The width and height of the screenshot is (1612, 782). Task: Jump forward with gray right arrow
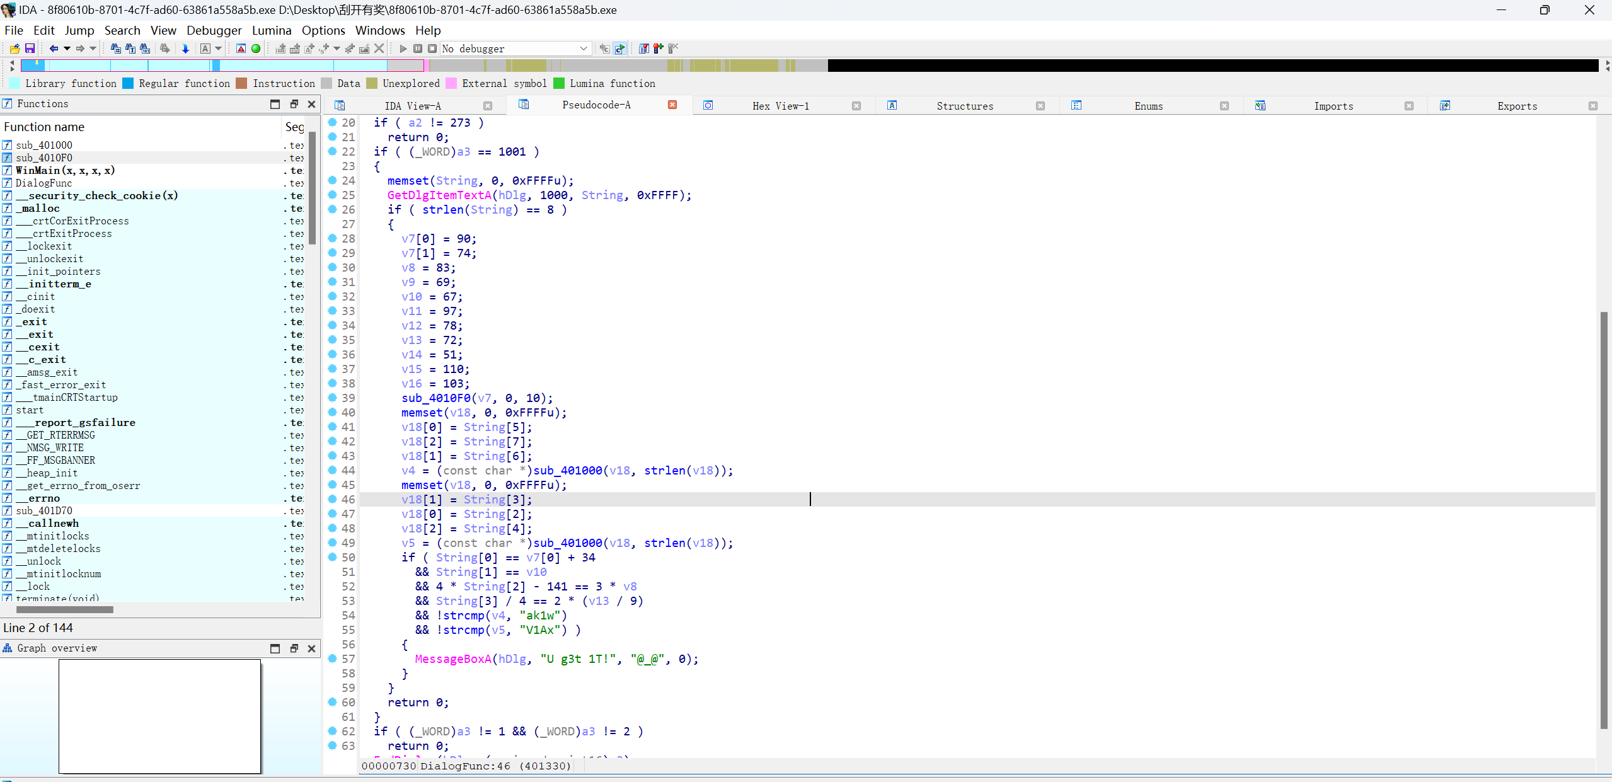(x=80, y=49)
